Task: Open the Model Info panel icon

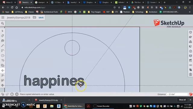Action: (x=190, y=74)
